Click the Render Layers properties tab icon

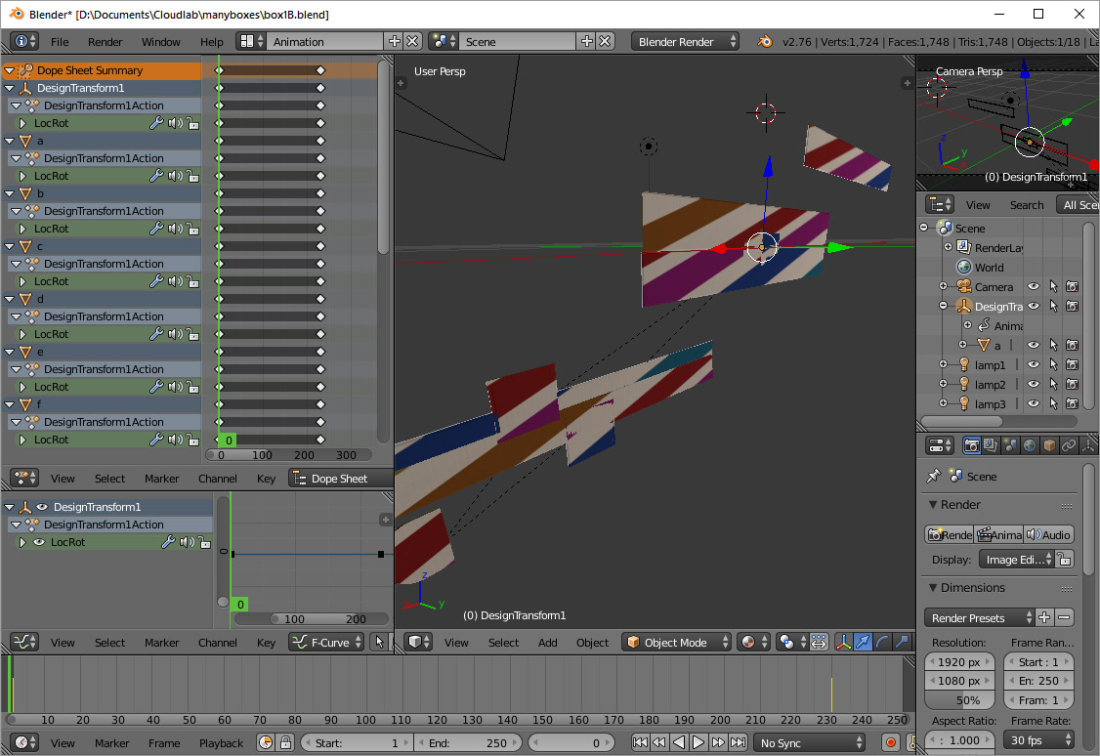tap(991, 445)
